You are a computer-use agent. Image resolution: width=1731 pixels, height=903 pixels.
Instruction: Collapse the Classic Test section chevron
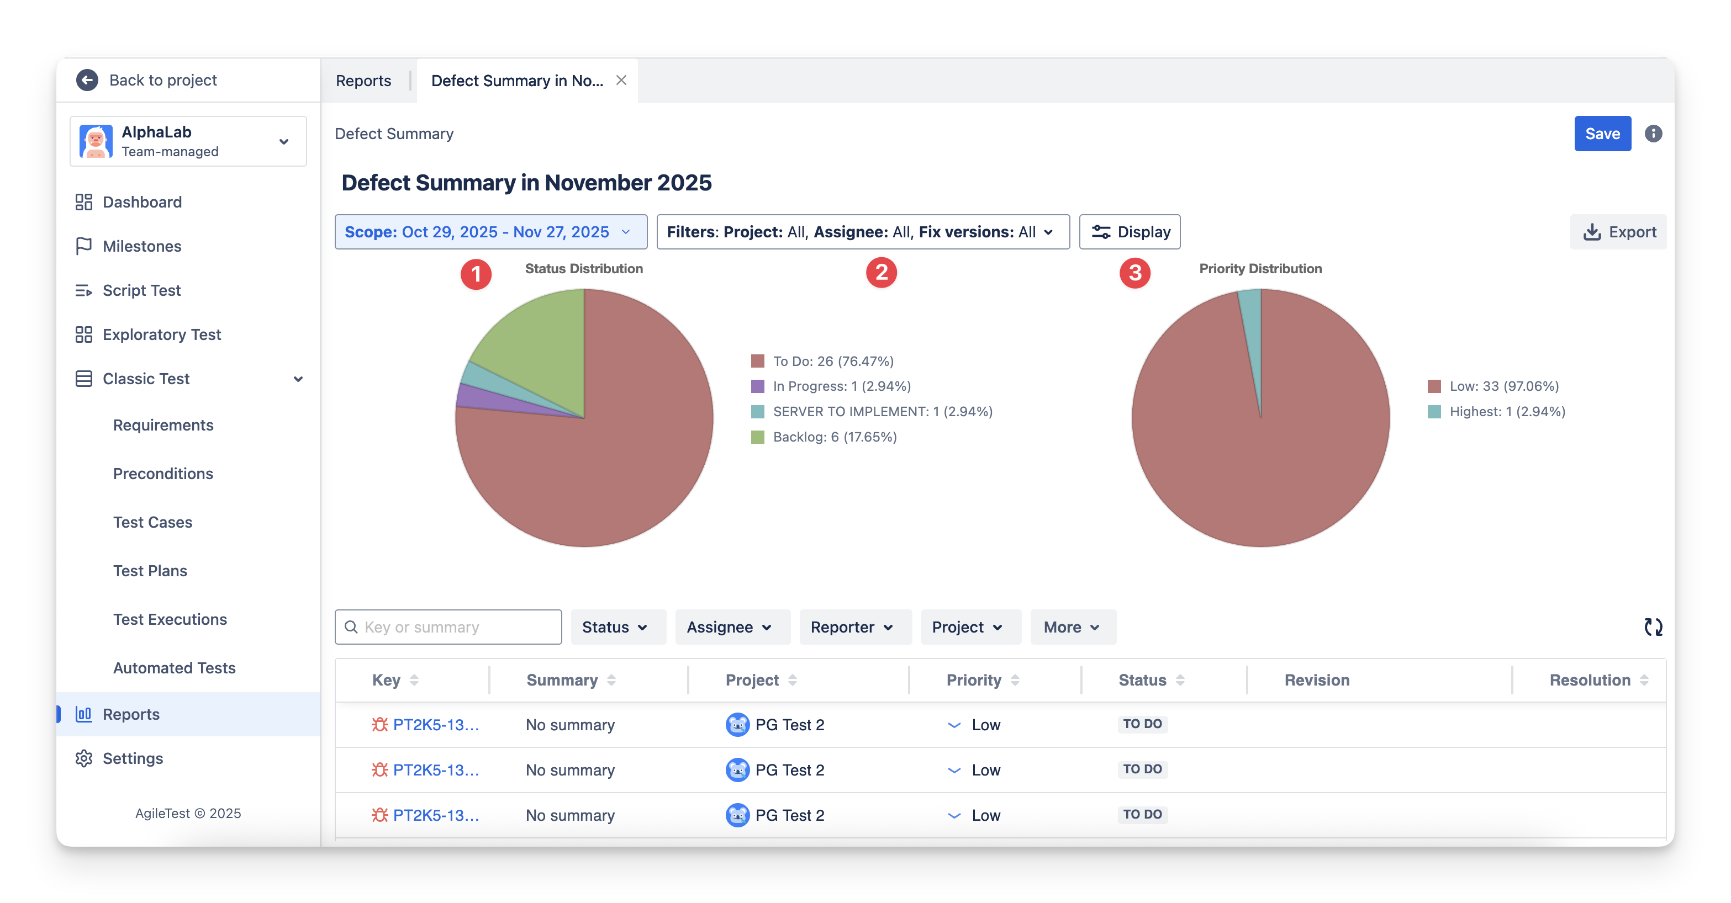tap(298, 379)
